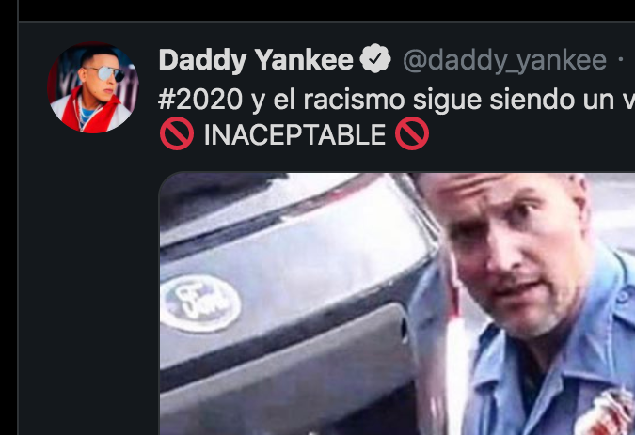Click the dark header bar above tweet

(x=326, y=9)
